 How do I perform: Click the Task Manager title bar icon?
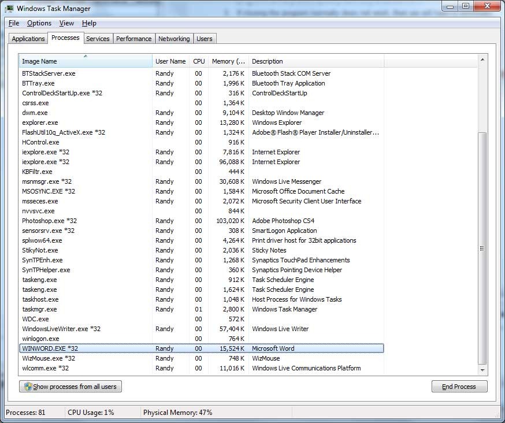click(x=9, y=8)
